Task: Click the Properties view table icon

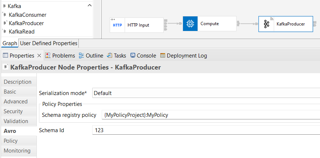Action: click(x=5, y=55)
